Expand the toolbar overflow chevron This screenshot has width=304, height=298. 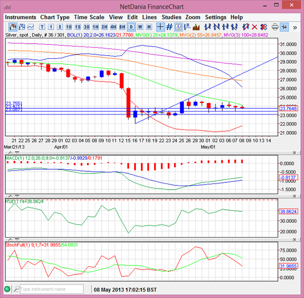coord(295,28)
